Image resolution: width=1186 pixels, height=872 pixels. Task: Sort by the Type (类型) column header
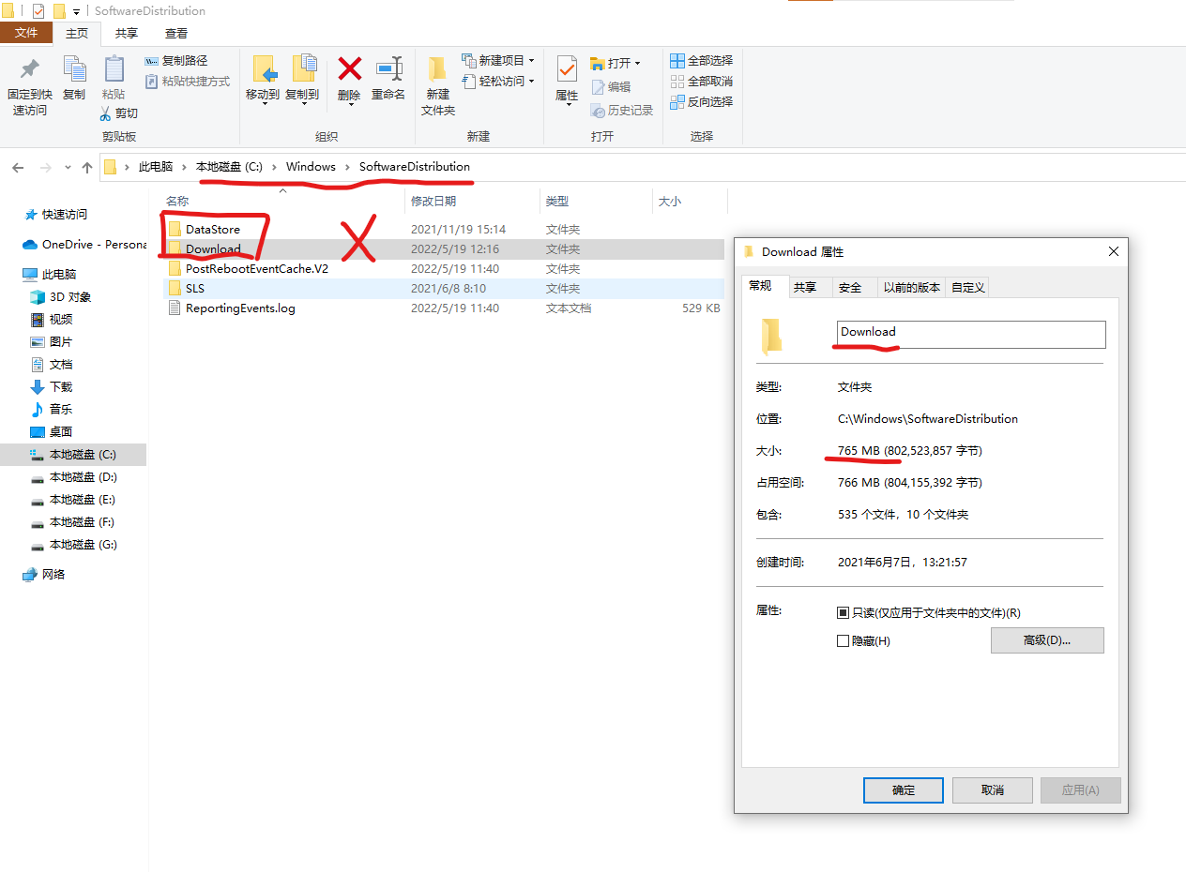[x=557, y=201]
